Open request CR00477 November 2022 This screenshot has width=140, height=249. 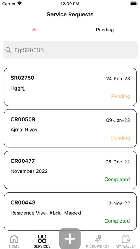70,170
